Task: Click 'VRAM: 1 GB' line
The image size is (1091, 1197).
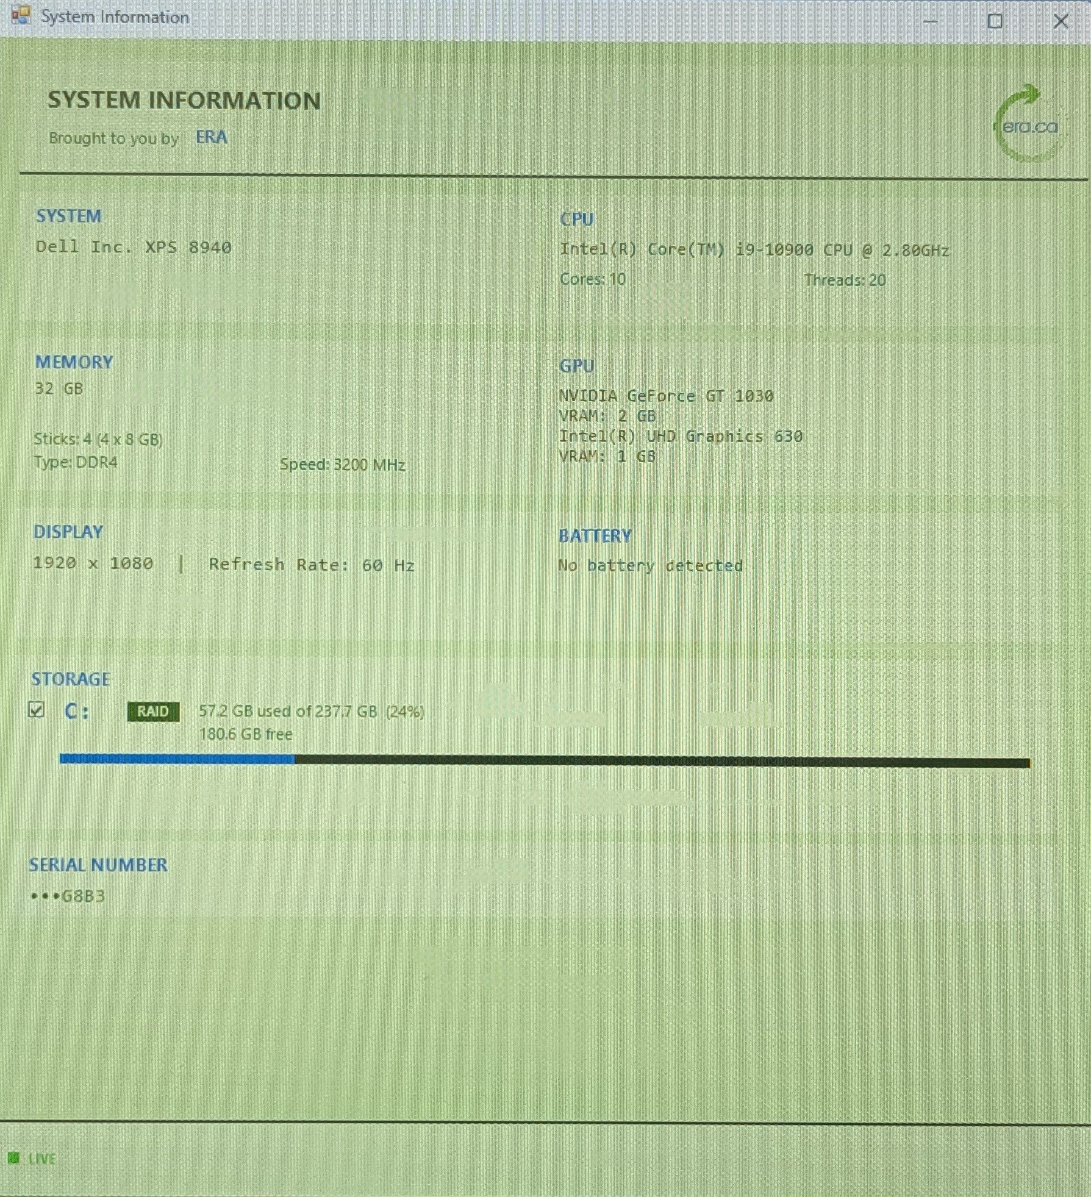Action: tap(607, 456)
